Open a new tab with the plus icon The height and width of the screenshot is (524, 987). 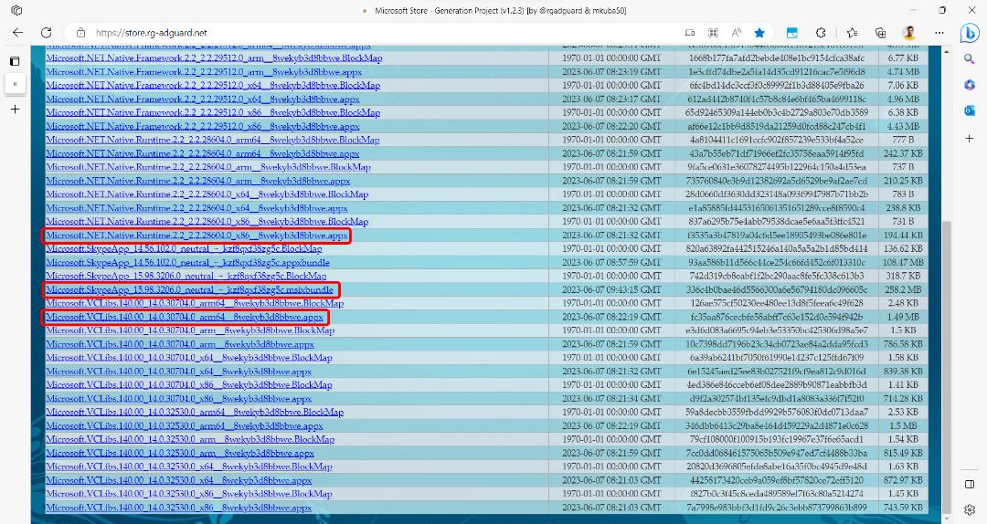tap(16, 110)
